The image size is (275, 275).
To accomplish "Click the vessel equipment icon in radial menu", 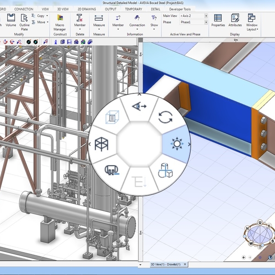I will pyautogui.click(x=112, y=170).
